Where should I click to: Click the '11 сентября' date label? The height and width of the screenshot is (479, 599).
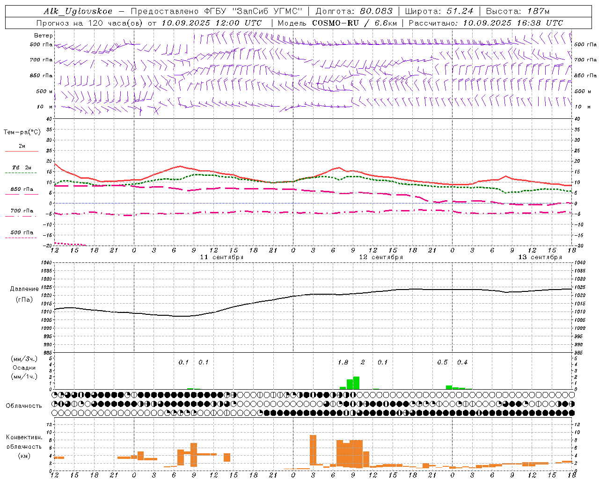coord(221,257)
